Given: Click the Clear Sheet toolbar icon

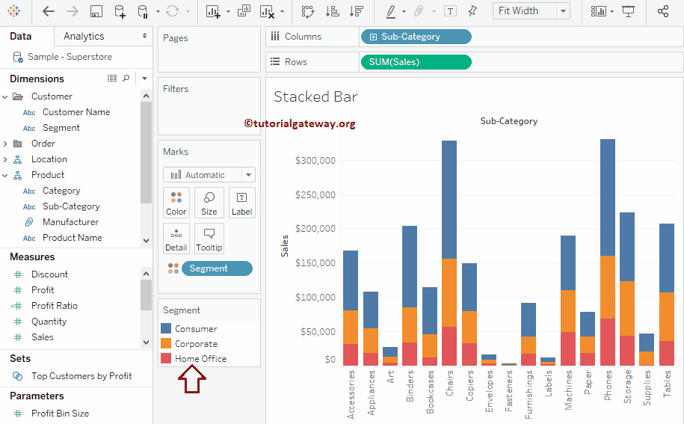Looking at the screenshot, I should tap(267, 11).
